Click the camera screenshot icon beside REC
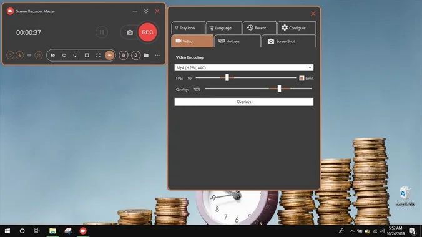Viewport: 422px width, 237px height. click(x=130, y=32)
